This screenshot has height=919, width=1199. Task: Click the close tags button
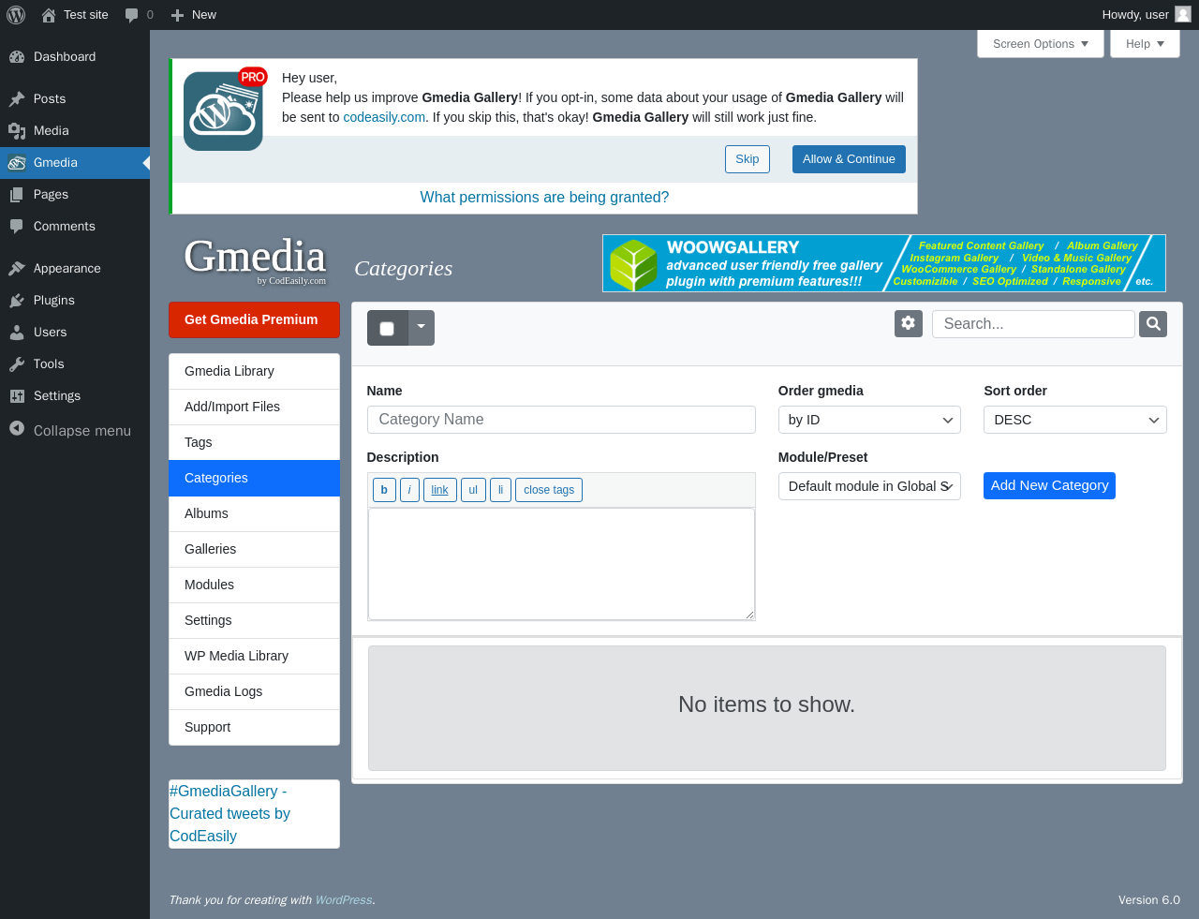pyautogui.click(x=549, y=490)
